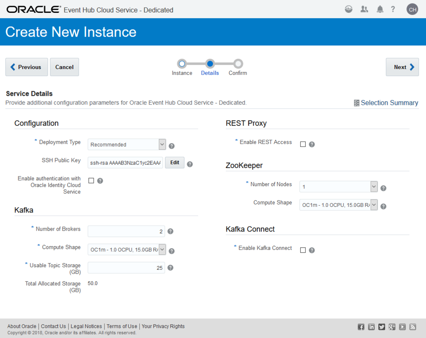Open Oracle Twitter page icon
This screenshot has width=426, height=338.
click(381, 327)
